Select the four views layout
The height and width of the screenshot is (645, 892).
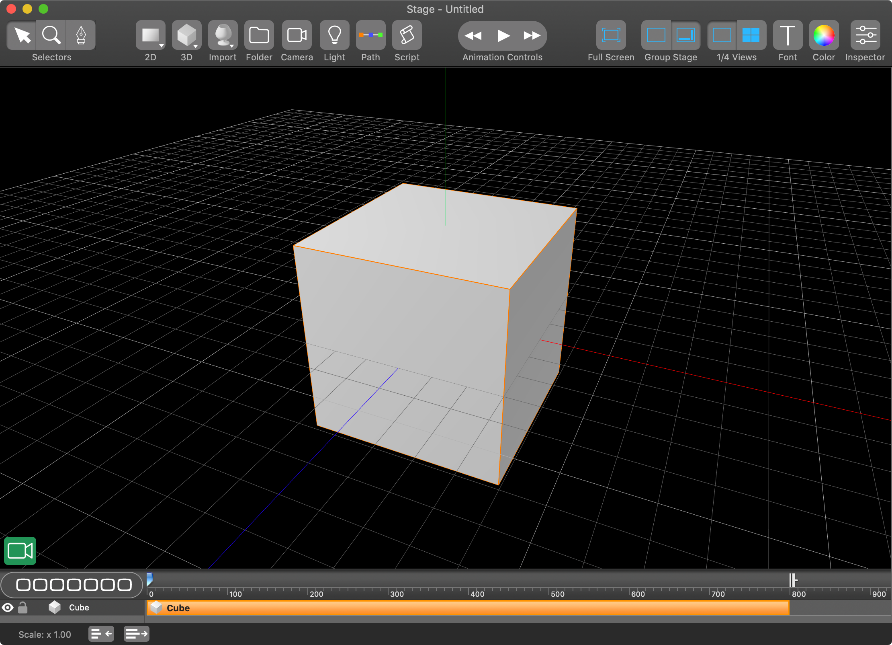tap(751, 35)
